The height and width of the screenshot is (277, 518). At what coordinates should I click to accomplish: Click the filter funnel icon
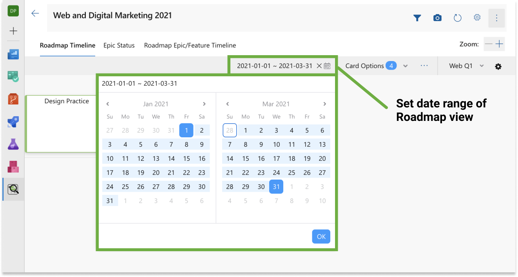coord(417,18)
